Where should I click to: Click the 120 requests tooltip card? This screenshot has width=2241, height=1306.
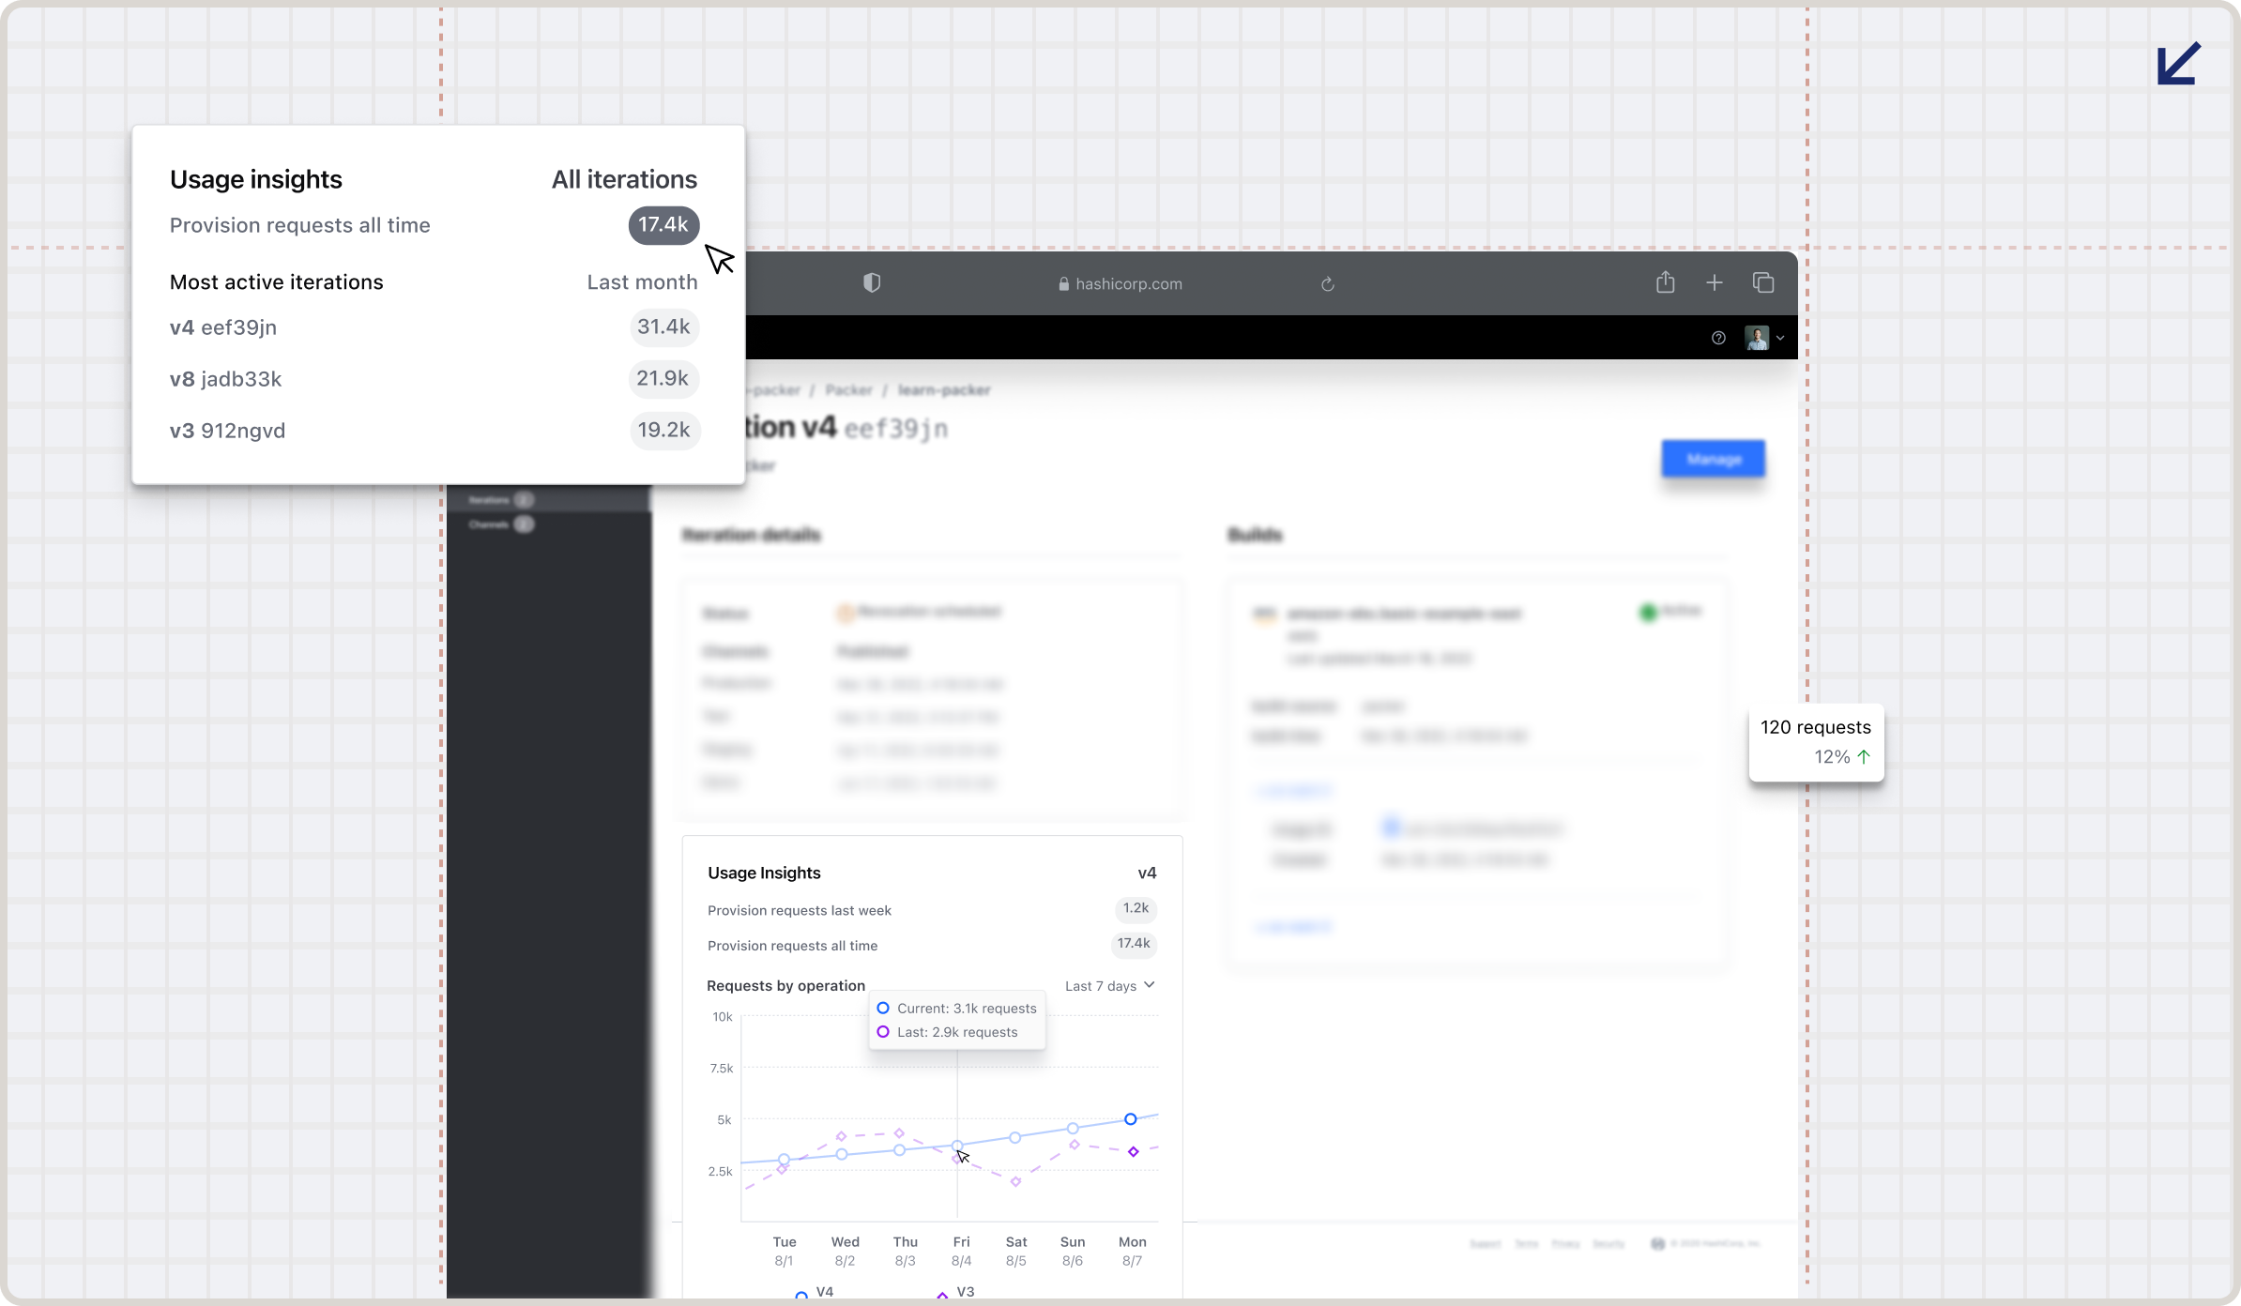click(1815, 741)
